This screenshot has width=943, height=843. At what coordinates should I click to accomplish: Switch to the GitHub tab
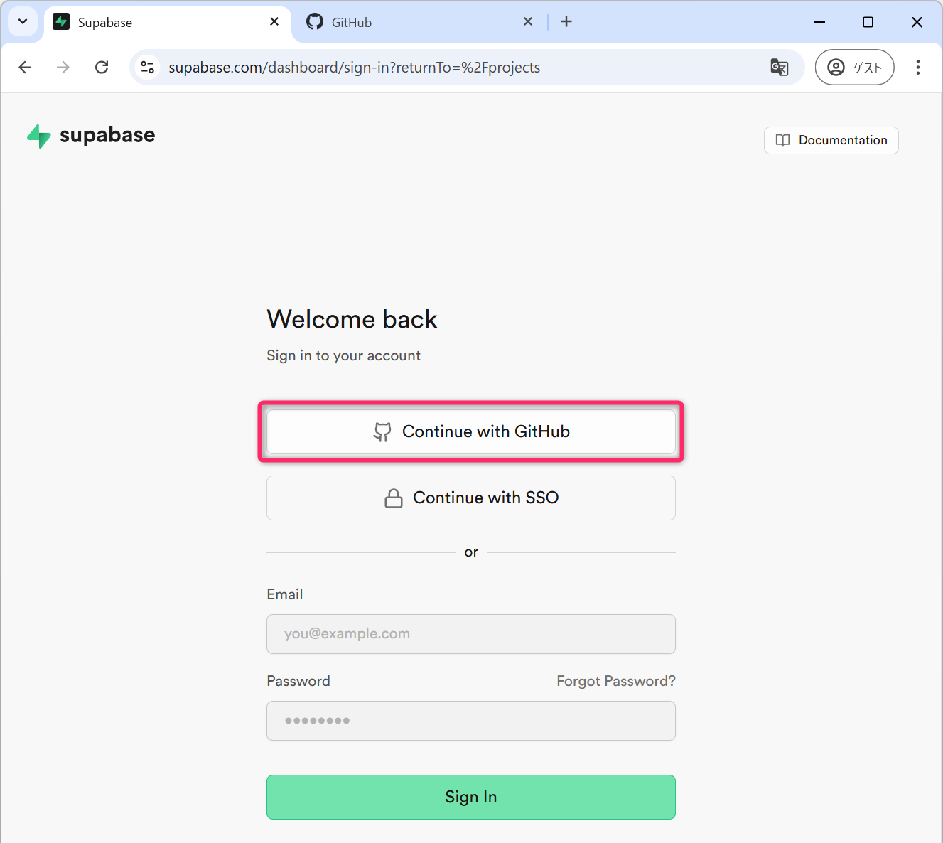(412, 22)
